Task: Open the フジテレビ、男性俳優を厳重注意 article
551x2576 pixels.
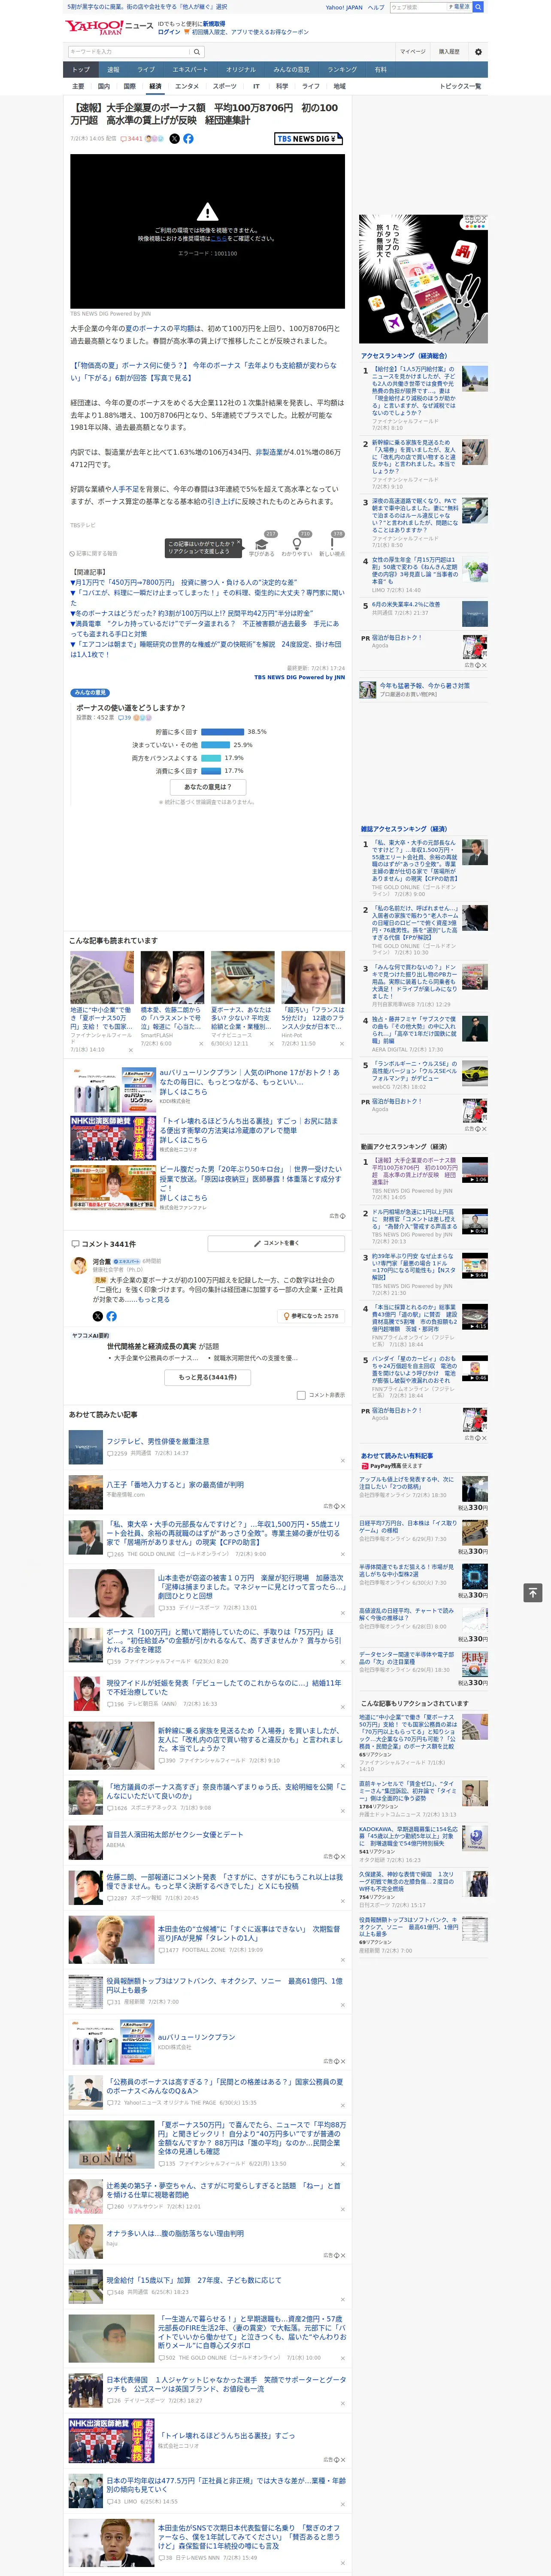Action: pyautogui.click(x=158, y=1441)
